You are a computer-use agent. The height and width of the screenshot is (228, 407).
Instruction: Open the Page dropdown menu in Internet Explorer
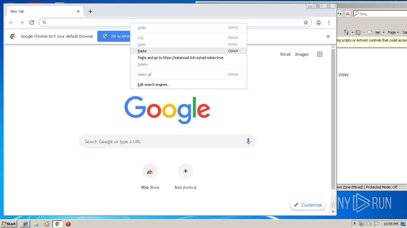click(x=393, y=32)
